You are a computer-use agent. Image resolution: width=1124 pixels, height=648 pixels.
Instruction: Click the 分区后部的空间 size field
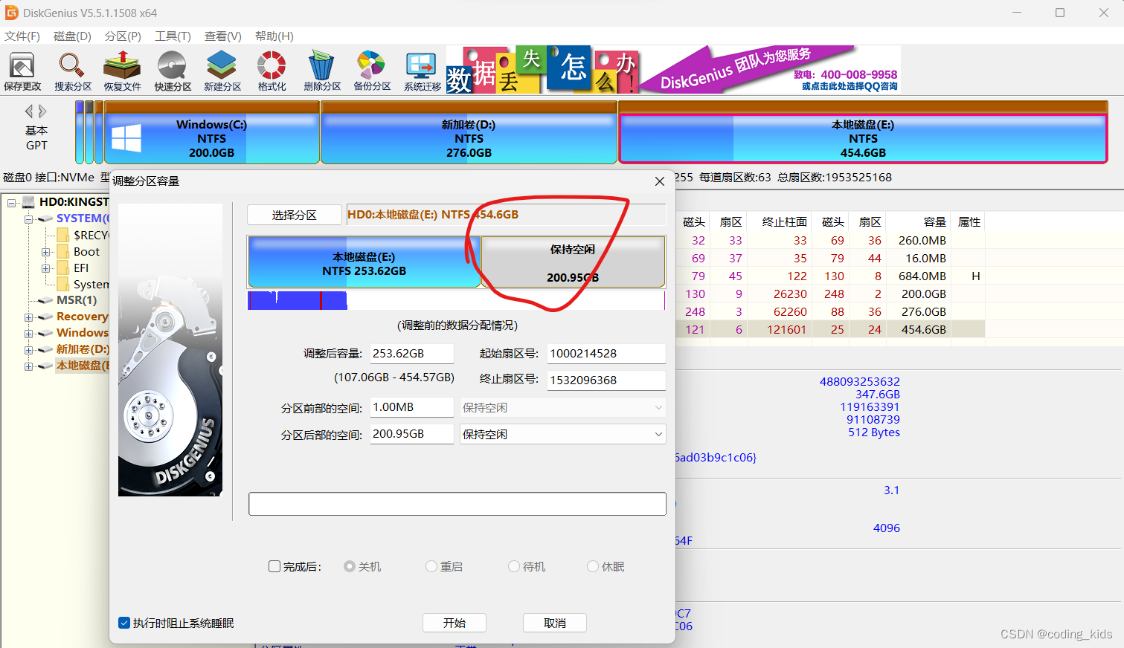pyautogui.click(x=412, y=434)
